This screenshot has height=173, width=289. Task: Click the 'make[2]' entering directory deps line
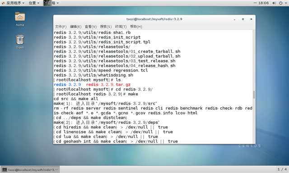[107, 123]
